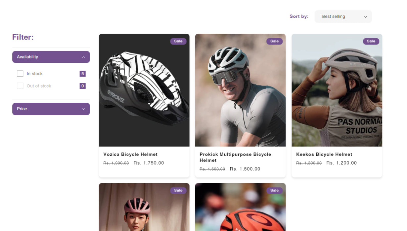407x231 pixels.
Task: Click the Vozica helmet product image
Action: coord(144,90)
